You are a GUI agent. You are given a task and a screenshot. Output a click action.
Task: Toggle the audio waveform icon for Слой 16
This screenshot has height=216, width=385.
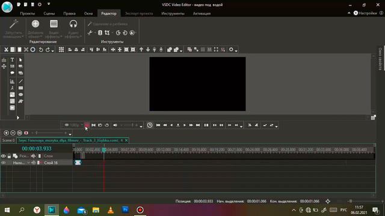pos(34,163)
